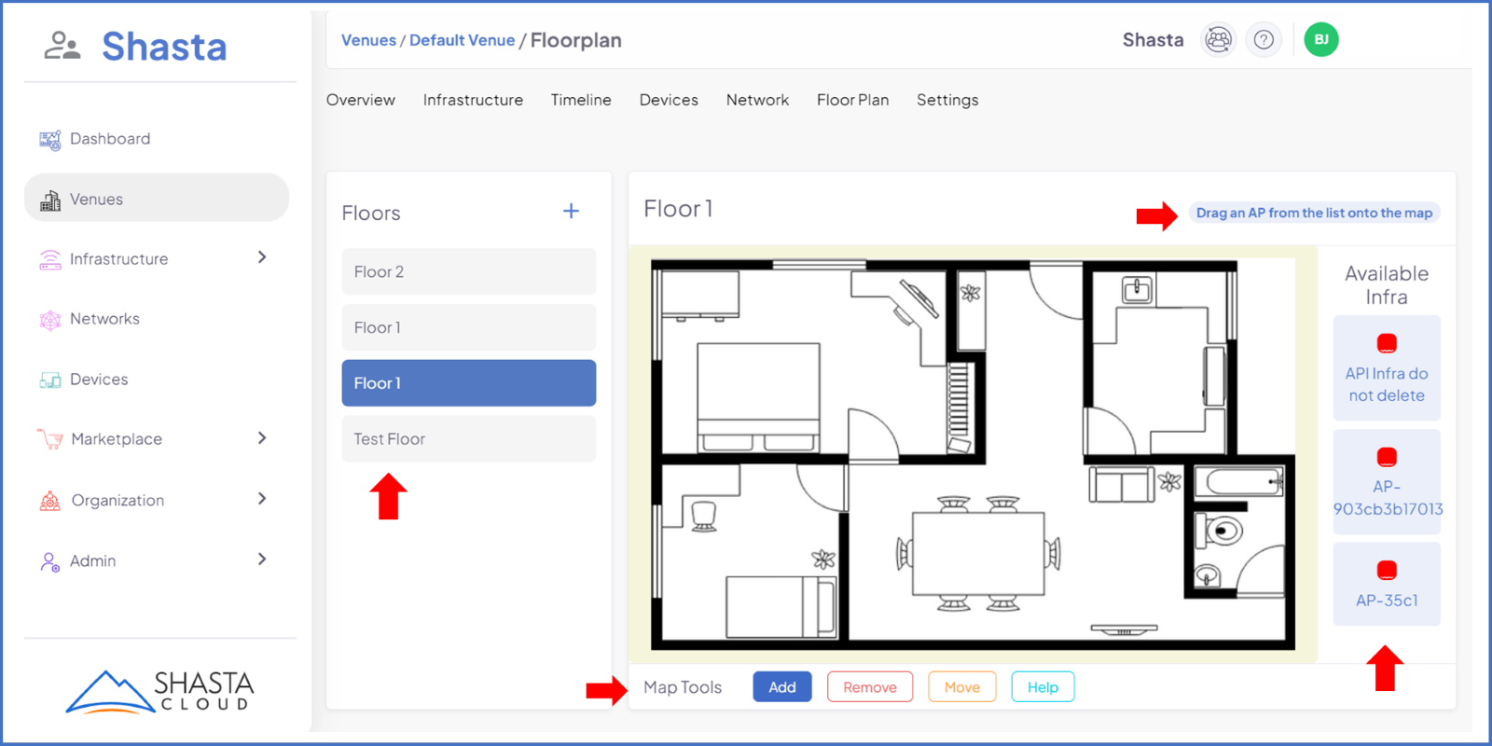Click the Shasta title logo text
Screen dimensions: 1492x746
[x=164, y=47]
